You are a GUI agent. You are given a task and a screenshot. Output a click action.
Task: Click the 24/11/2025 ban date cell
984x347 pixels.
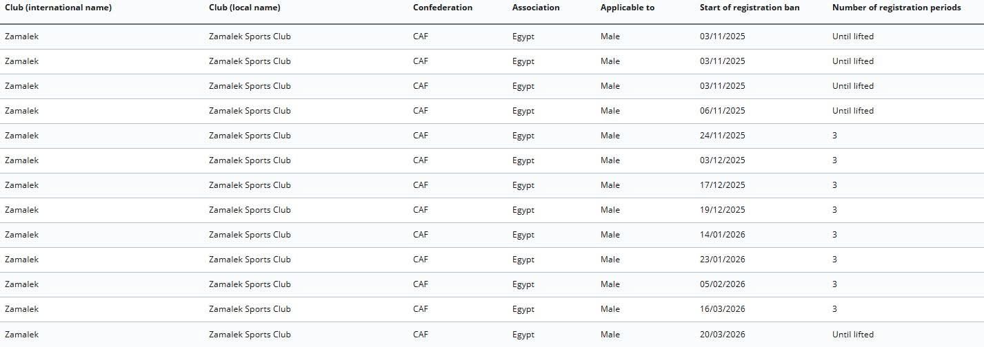point(722,136)
